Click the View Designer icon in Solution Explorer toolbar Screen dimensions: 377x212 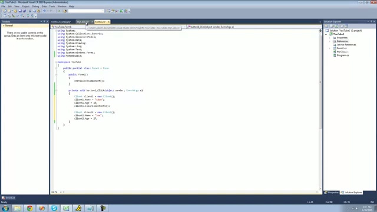click(x=346, y=26)
